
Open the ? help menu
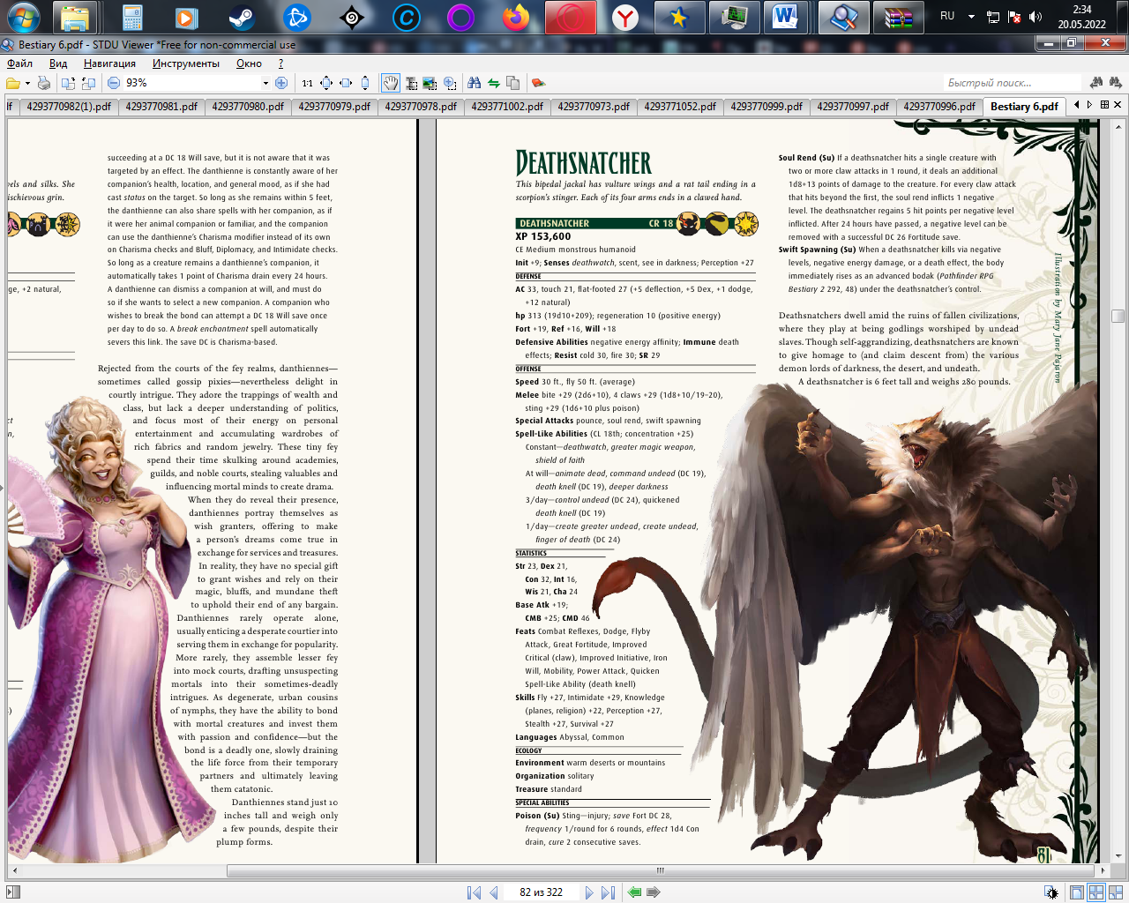pos(280,63)
